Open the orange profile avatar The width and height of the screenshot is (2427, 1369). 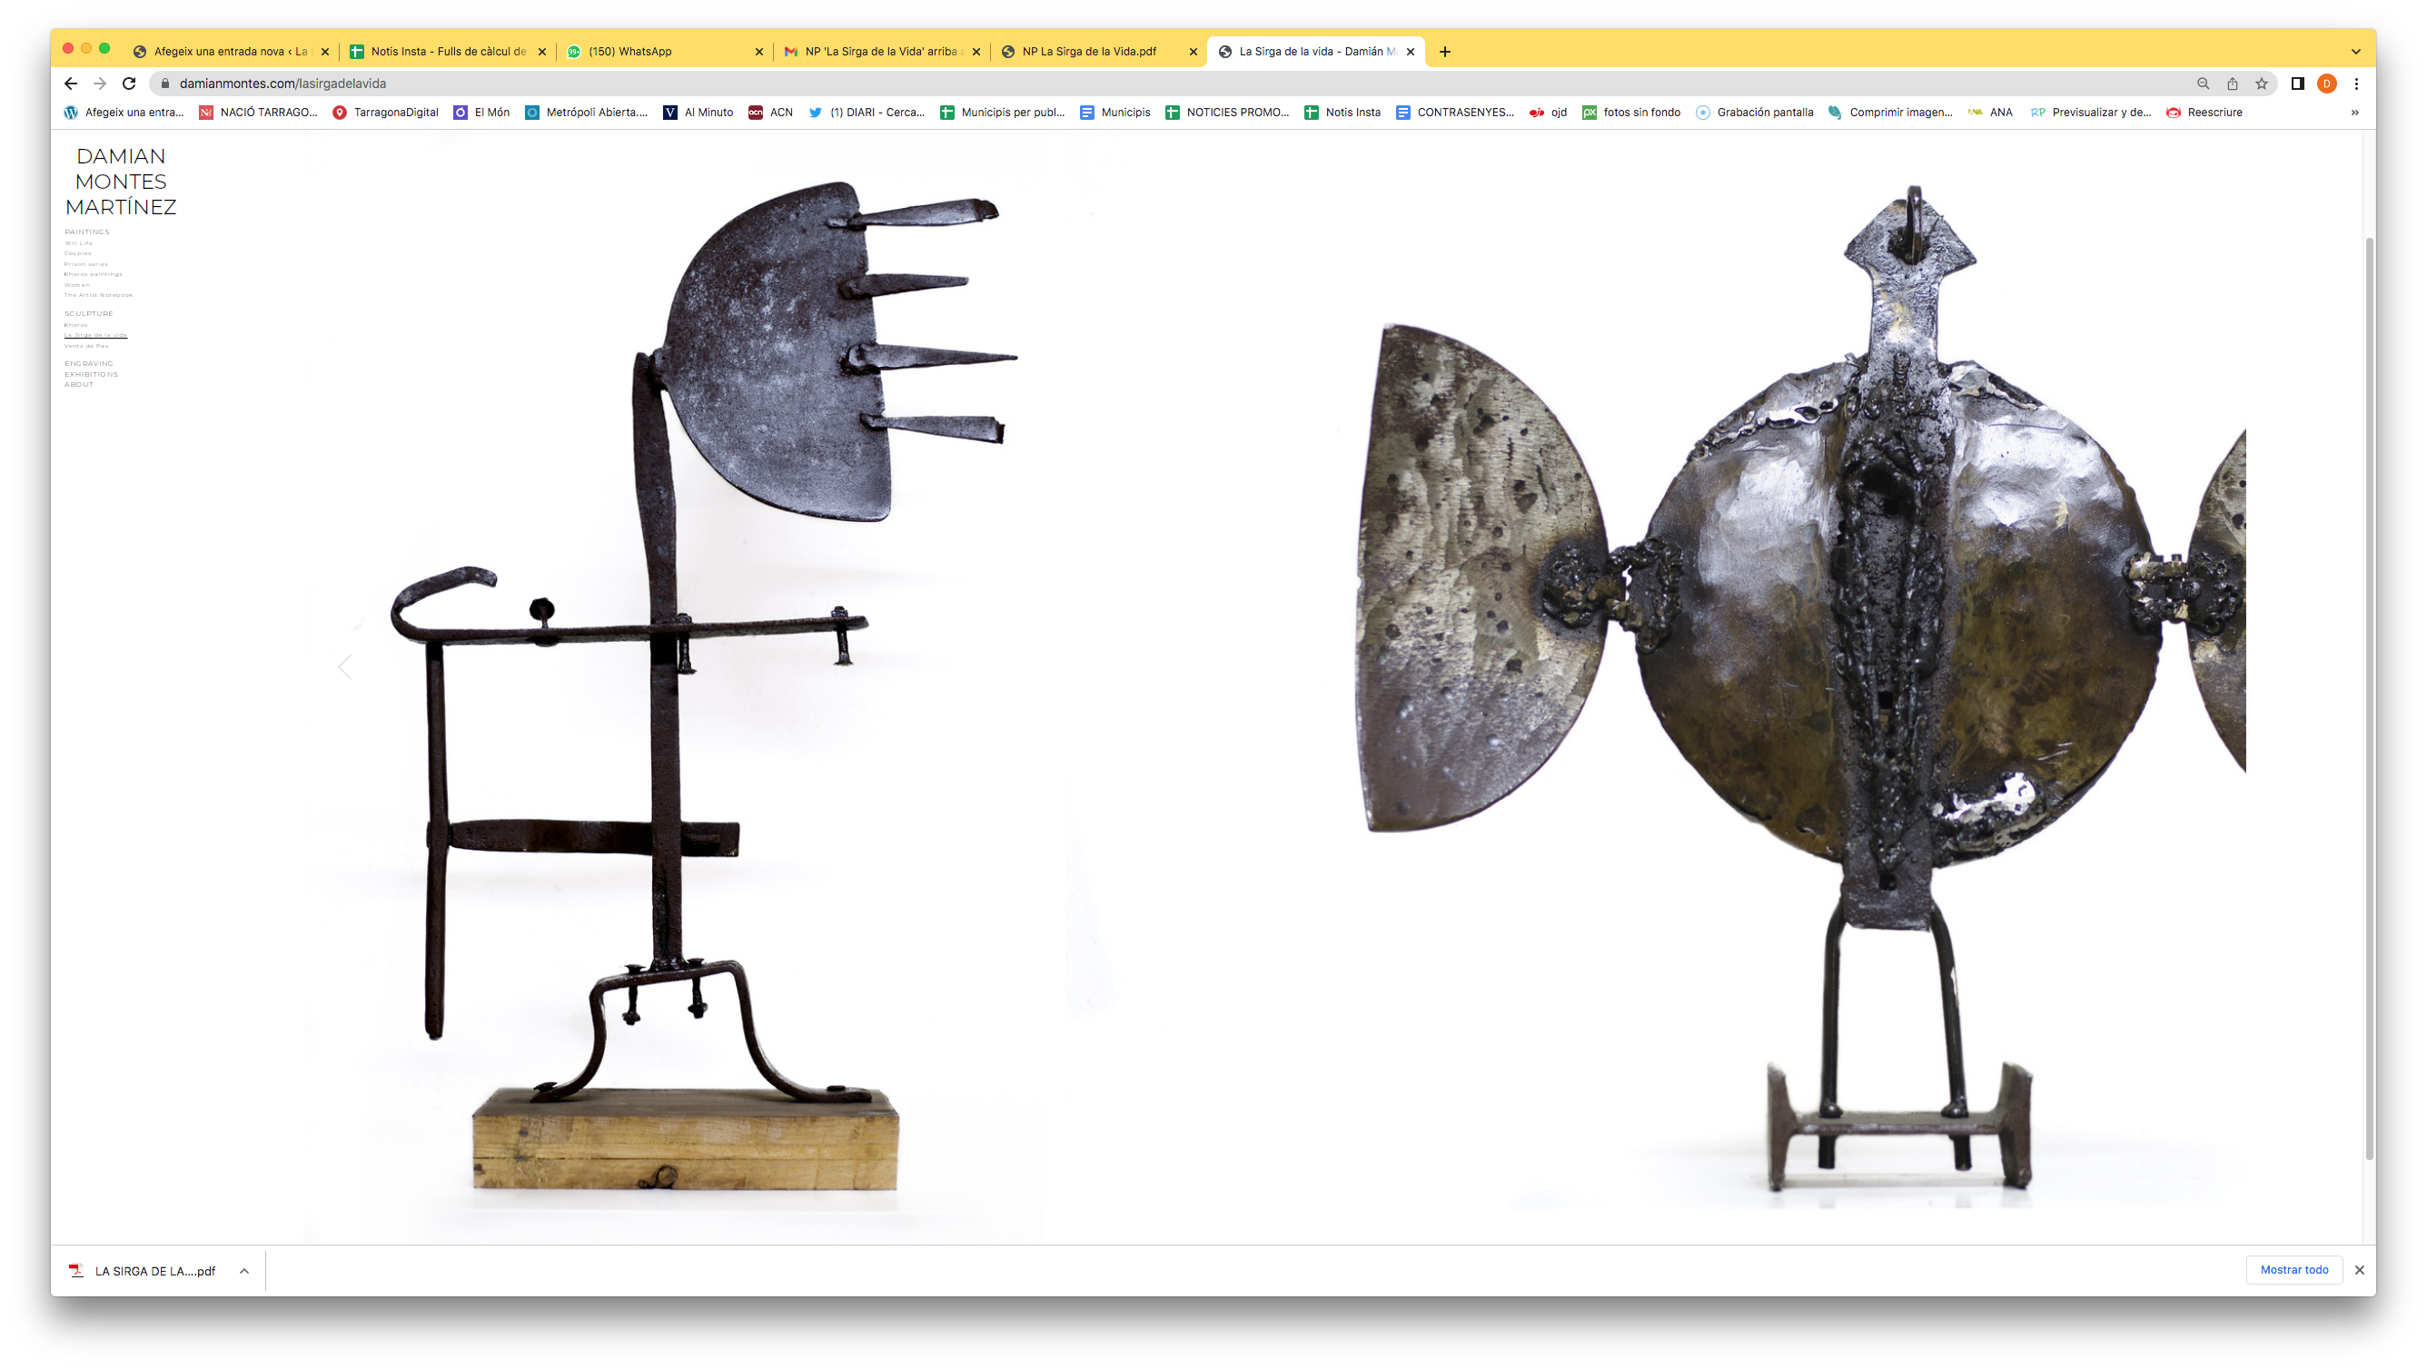(2326, 84)
